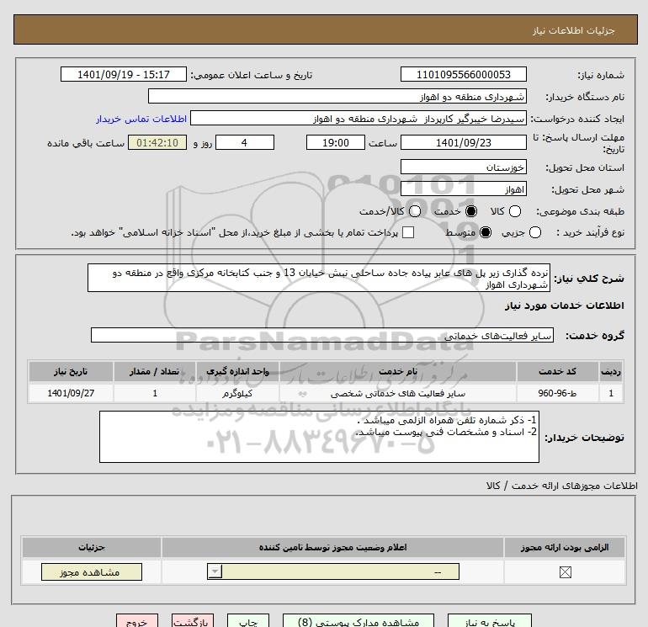Screen dimensions: 648x627
Task: Choose the متوسط purchase process option
Action: click(486, 232)
